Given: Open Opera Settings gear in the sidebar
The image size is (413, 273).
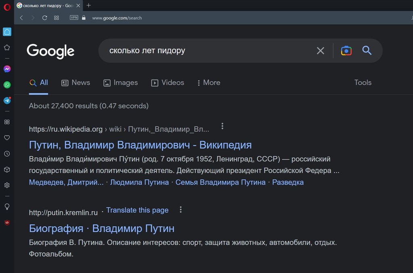Looking at the screenshot, I should pos(6,185).
